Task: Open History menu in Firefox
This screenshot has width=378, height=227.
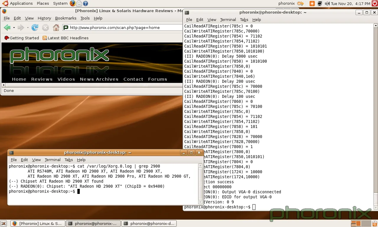Action: point(44,18)
